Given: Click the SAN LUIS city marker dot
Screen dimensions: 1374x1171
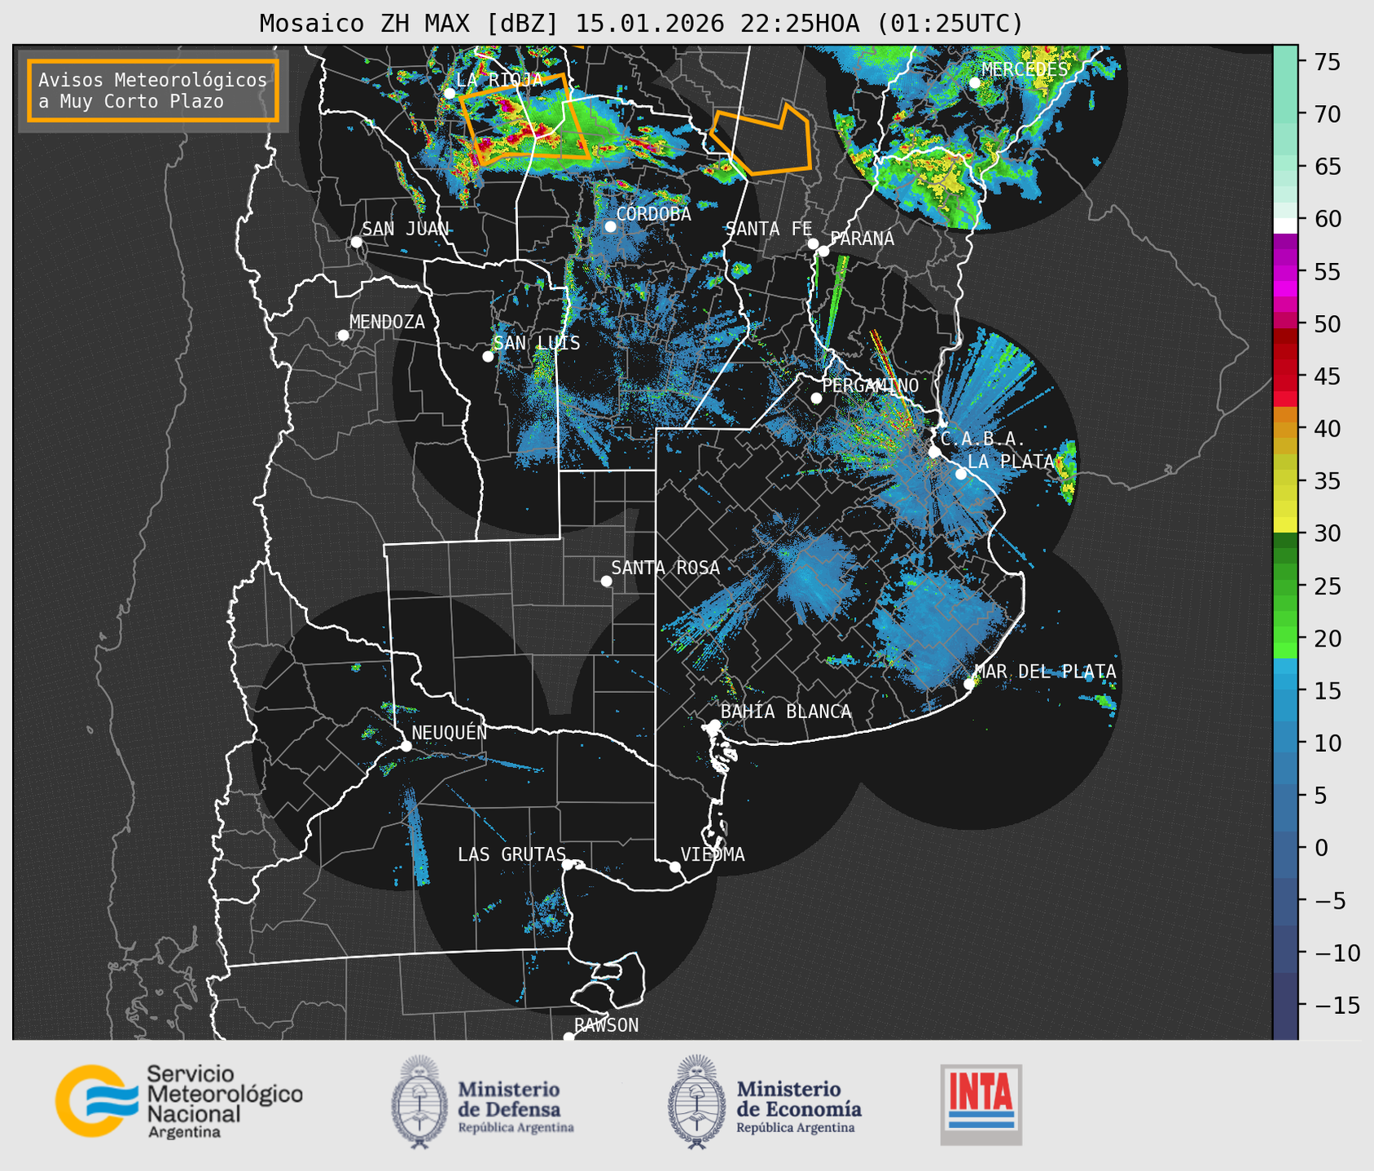Looking at the screenshot, I should (488, 357).
